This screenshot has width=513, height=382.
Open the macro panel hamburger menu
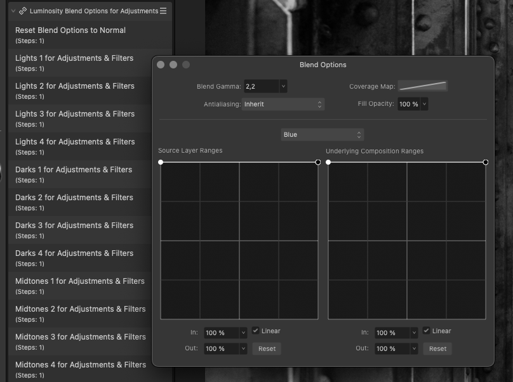click(x=163, y=11)
